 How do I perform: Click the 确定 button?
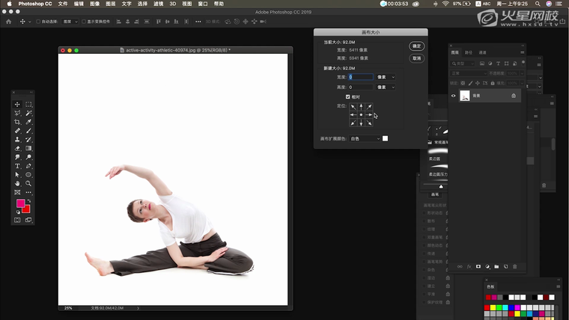(x=416, y=46)
